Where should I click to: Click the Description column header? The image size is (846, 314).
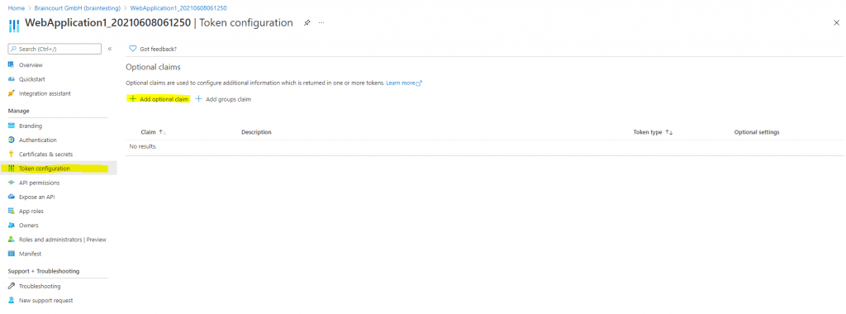pyautogui.click(x=256, y=132)
